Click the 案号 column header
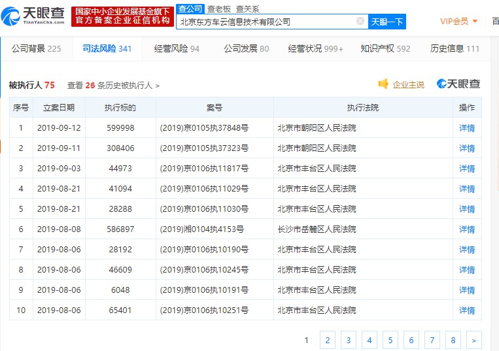499x351 pixels. (x=215, y=108)
